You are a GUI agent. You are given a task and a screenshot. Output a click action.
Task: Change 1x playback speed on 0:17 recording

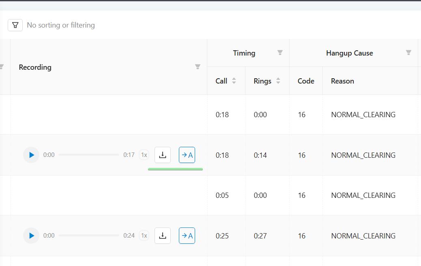144,155
